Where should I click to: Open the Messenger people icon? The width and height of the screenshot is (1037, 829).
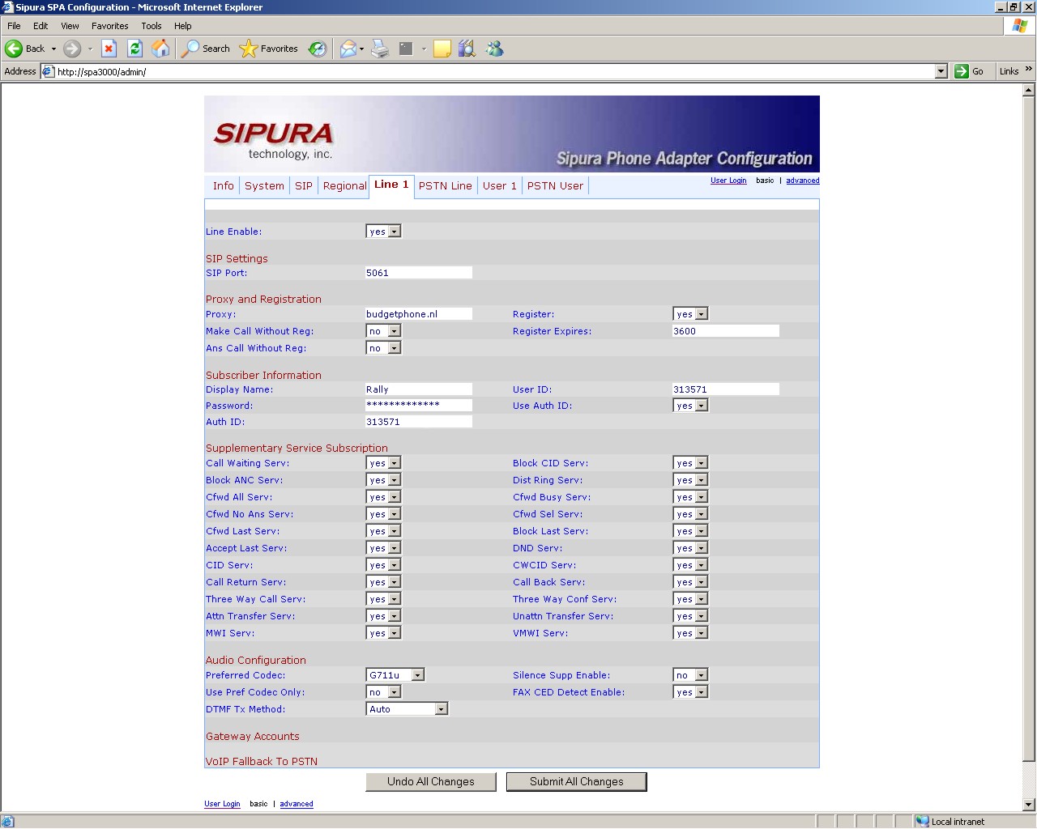pos(494,49)
